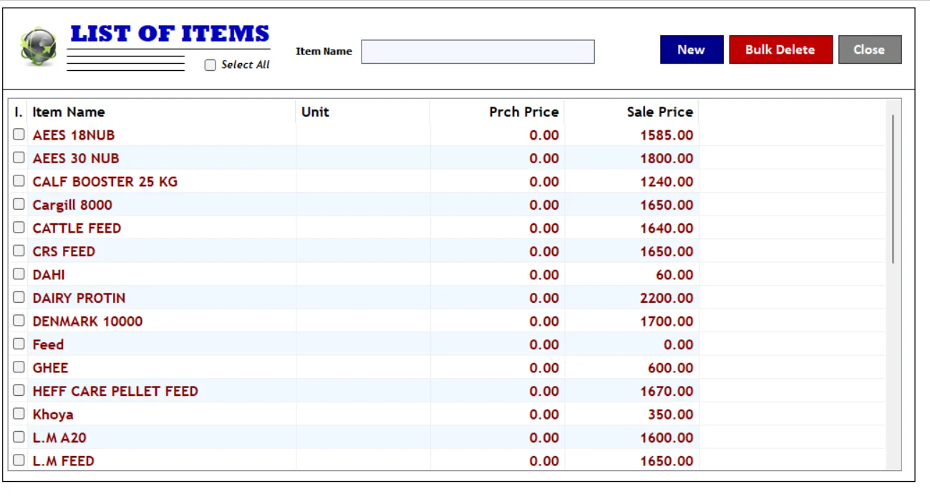Click the DAHI sale price 60.00
This screenshot has width=930, height=499.
[x=674, y=275]
